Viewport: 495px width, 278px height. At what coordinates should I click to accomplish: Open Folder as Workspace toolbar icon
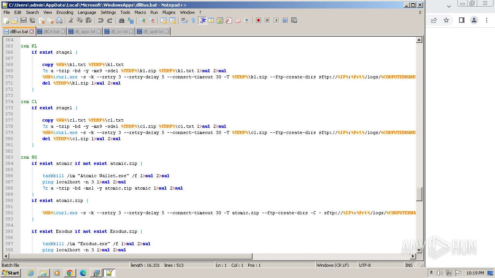click(238, 20)
